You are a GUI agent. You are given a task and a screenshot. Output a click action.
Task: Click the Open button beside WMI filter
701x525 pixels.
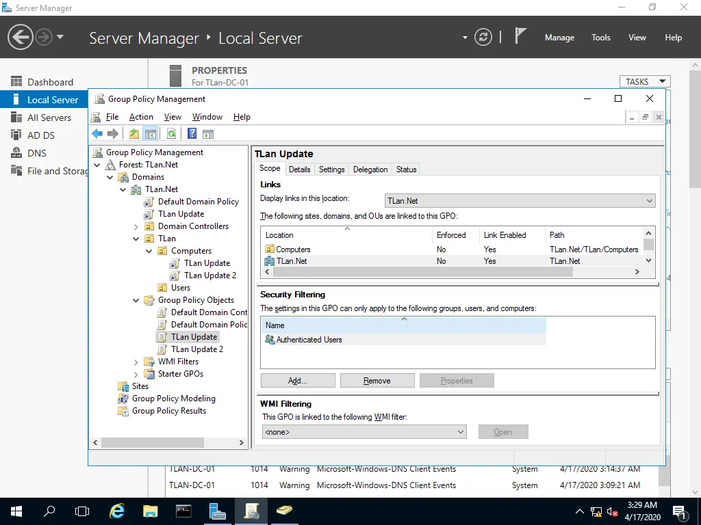pos(503,432)
